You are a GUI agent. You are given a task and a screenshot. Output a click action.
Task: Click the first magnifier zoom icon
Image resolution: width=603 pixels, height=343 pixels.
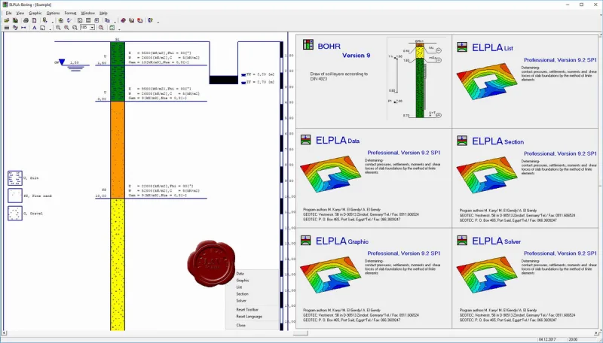[x=58, y=28]
